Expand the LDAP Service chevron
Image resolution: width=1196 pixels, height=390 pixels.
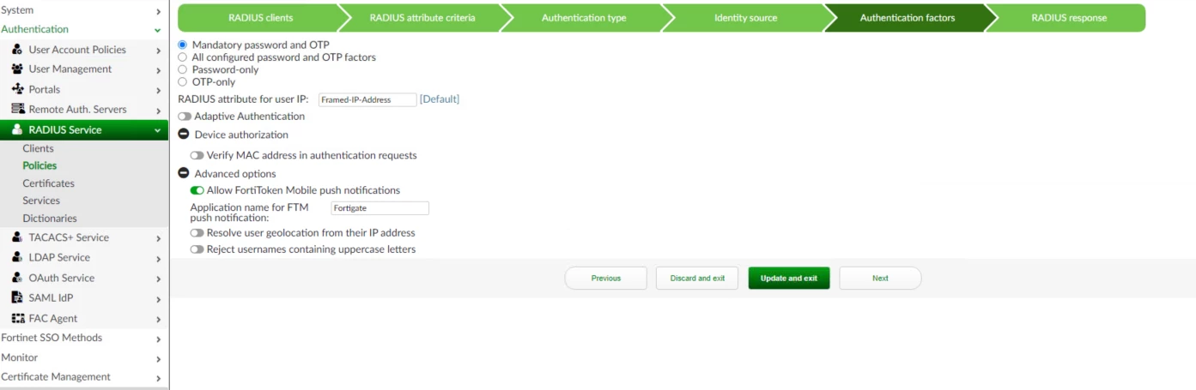pyautogui.click(x=159, y=258)
